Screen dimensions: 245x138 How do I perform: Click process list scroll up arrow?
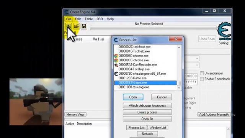click(179, 47)
